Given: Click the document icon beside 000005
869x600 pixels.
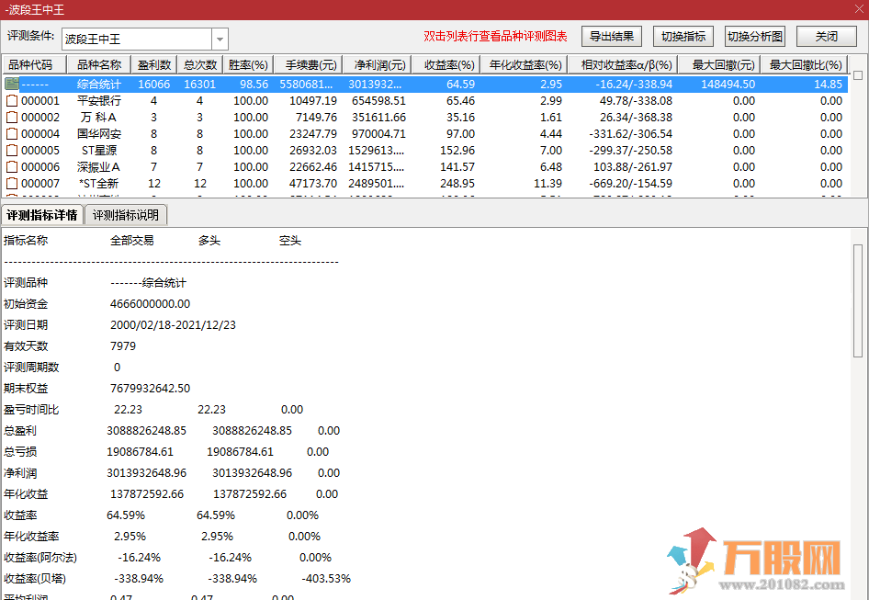Looking at the screenshot, I should tap(12, 151).
